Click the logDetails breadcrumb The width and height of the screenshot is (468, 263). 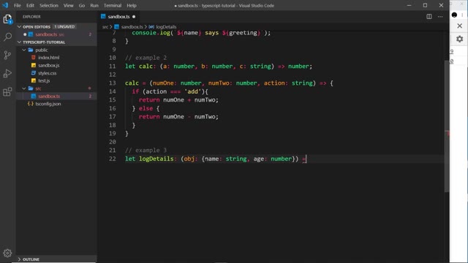(x=166, y=27)
